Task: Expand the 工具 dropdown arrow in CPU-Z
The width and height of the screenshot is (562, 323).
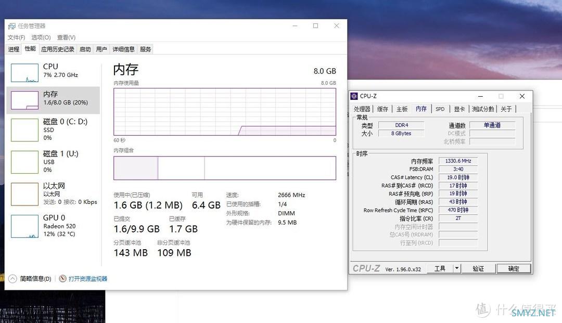Action: pos(457,268)
